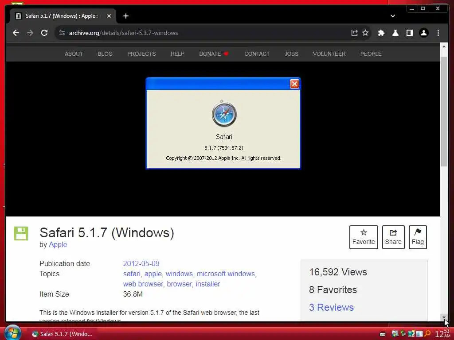
Task: Share this page icon in address bar
Action: 354,33
